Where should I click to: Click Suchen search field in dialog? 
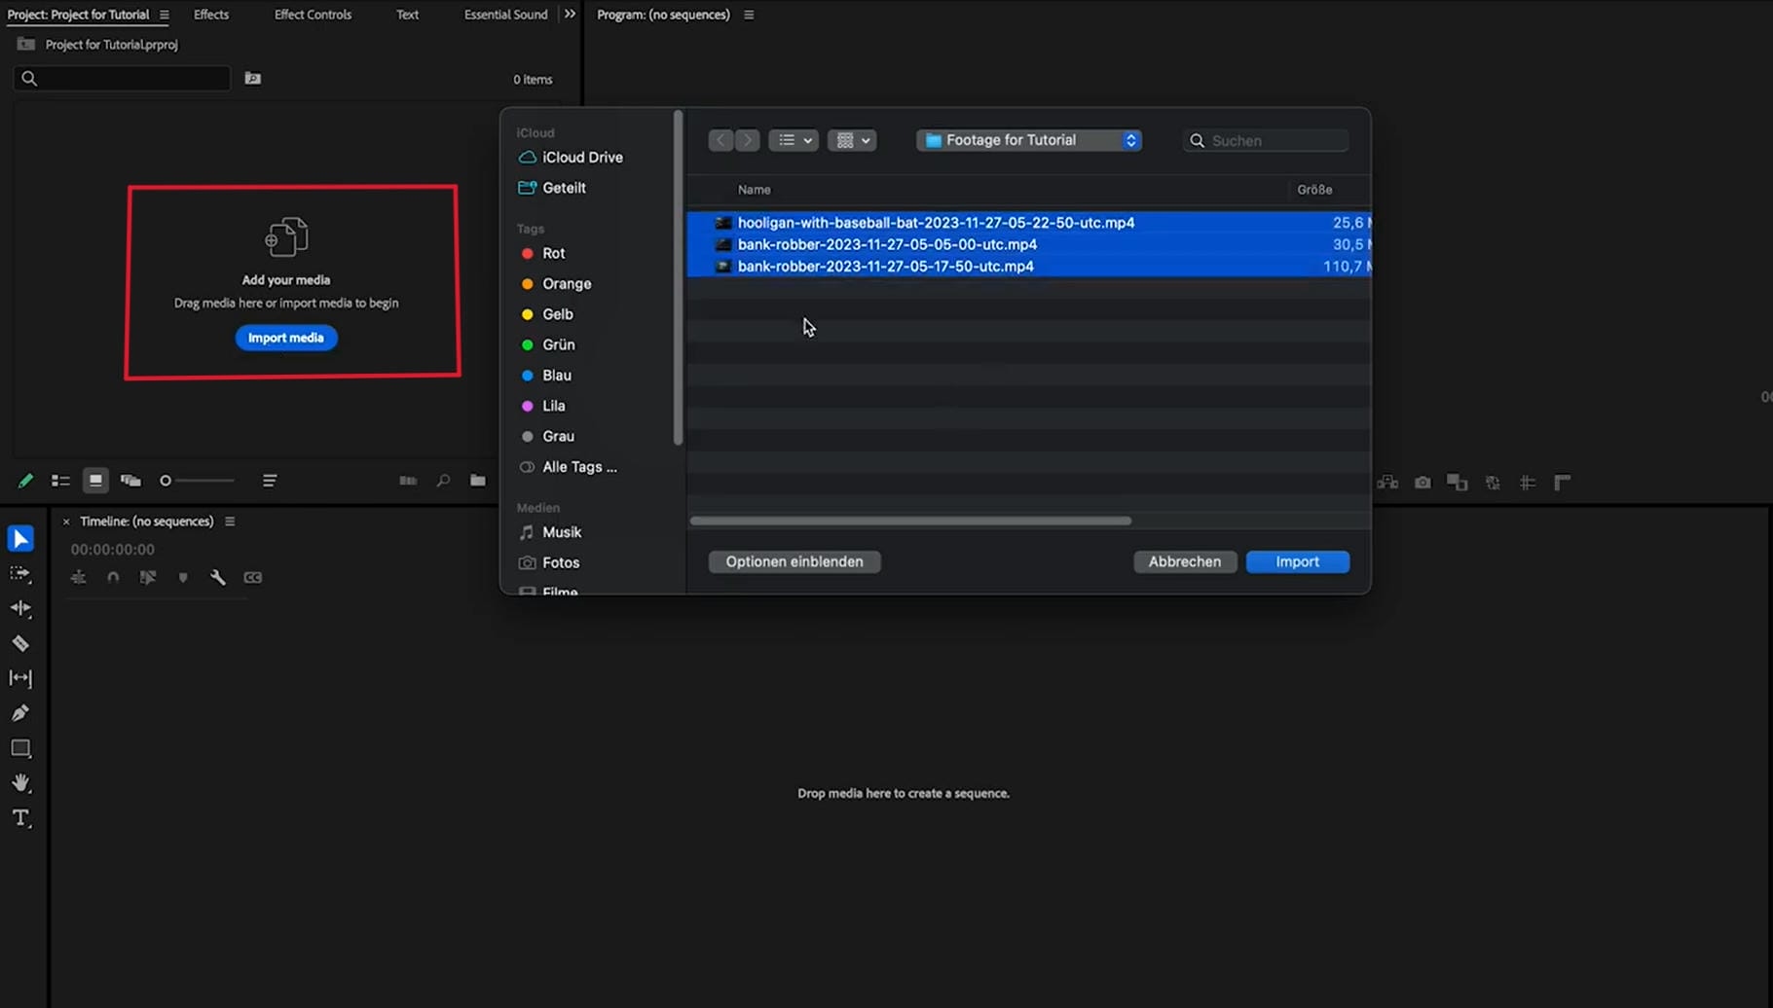click(1267, 141)
